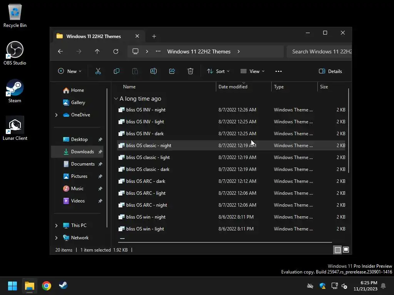Open Downloads in navigation pane
Screen dimensions: 394x295
tap(77, 152)
